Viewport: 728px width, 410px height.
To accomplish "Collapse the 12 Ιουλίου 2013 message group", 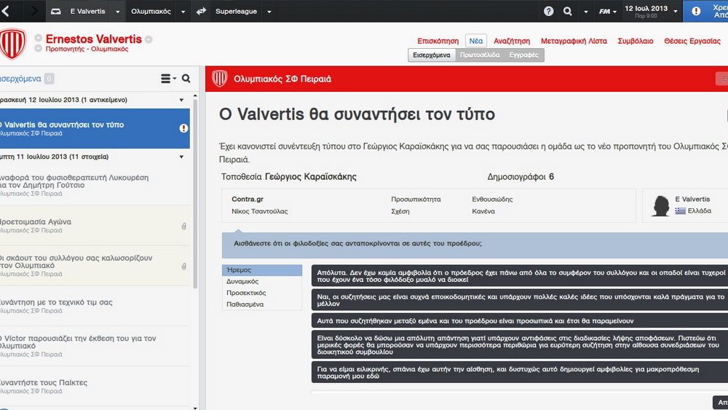I will [181, 99].
